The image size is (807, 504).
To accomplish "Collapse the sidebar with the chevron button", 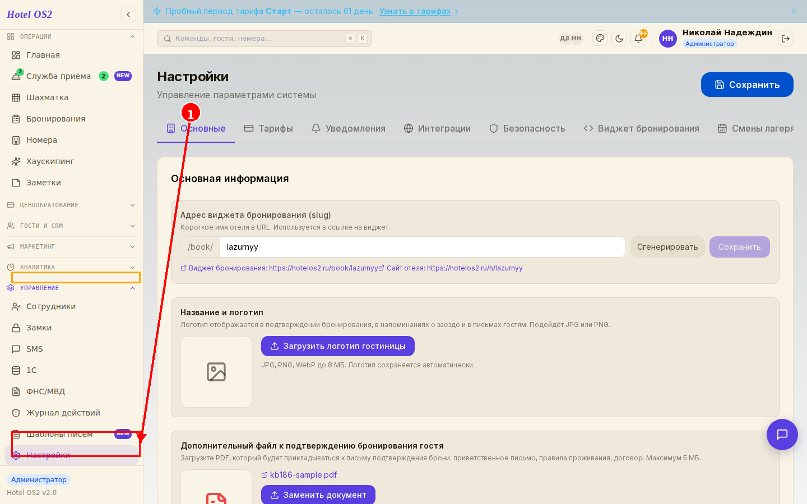I will pos(128,15).
